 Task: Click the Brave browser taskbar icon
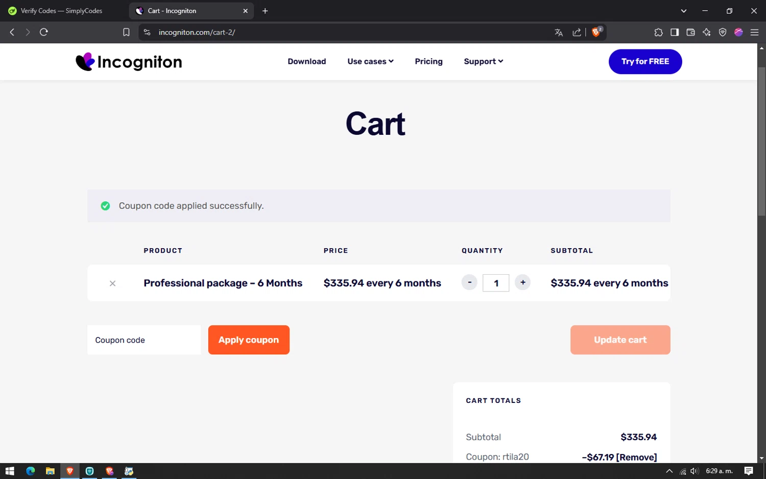pyautogui.click(x=70, y=471)
